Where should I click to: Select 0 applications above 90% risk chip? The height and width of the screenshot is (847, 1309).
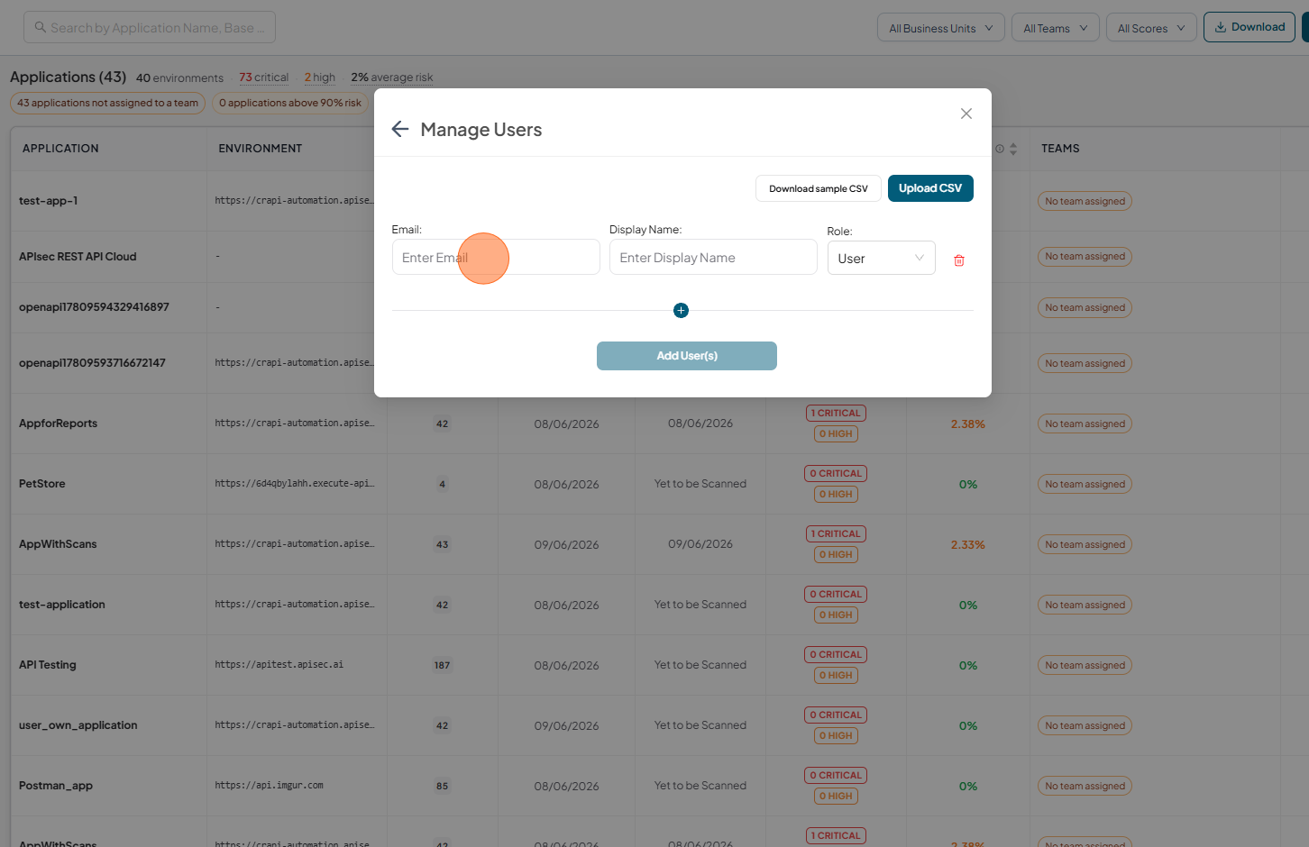290,103
